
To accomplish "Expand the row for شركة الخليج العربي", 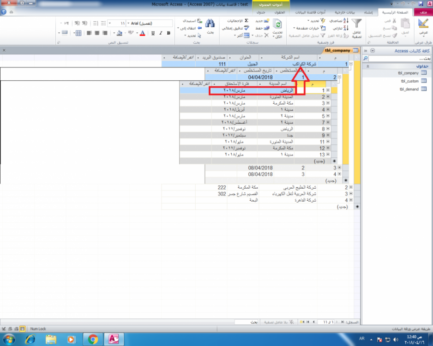I will pos(351,188).
